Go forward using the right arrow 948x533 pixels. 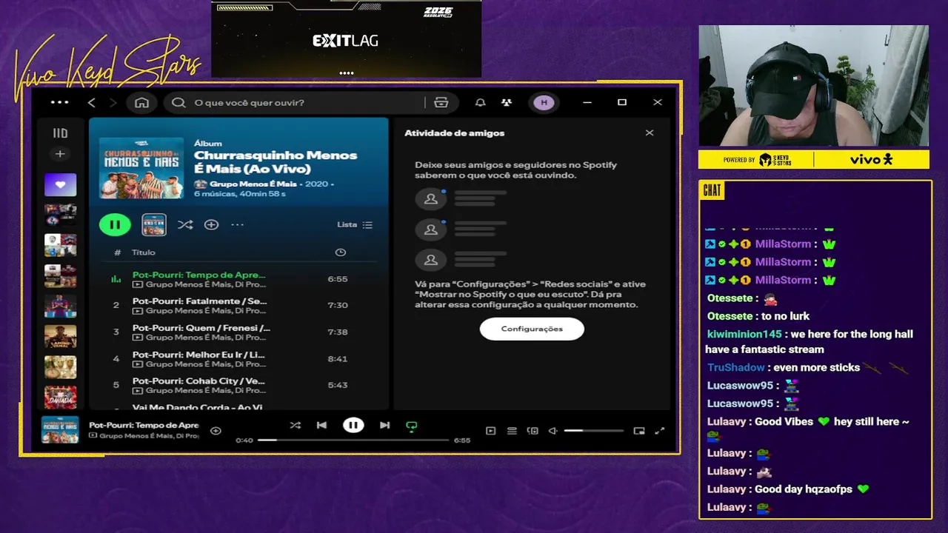pos(113,102)
